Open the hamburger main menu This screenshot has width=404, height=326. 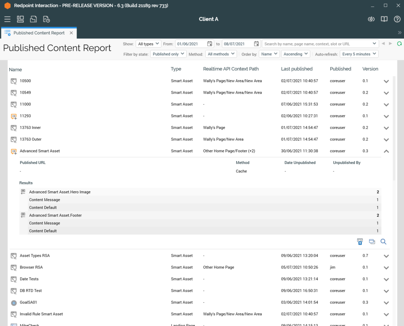7,19
